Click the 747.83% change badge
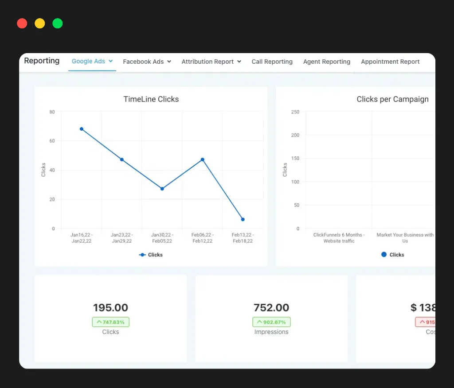454x388 pixels. [110, 322]
